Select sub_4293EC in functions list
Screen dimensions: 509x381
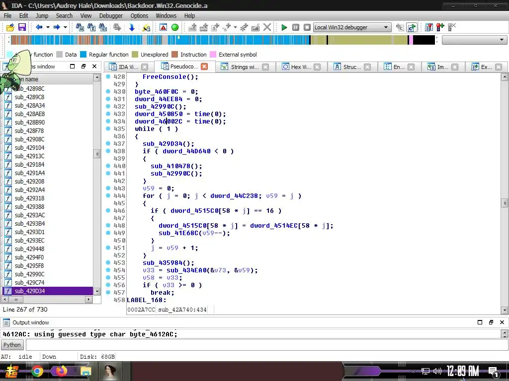(48, 241)
